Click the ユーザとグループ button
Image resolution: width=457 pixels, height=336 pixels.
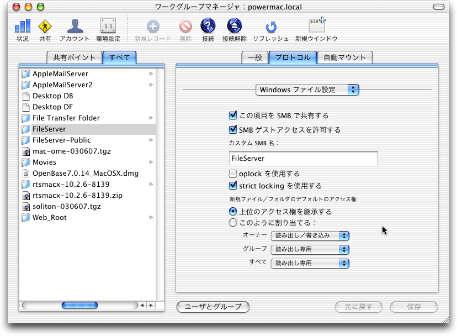(x=212, y=307)
